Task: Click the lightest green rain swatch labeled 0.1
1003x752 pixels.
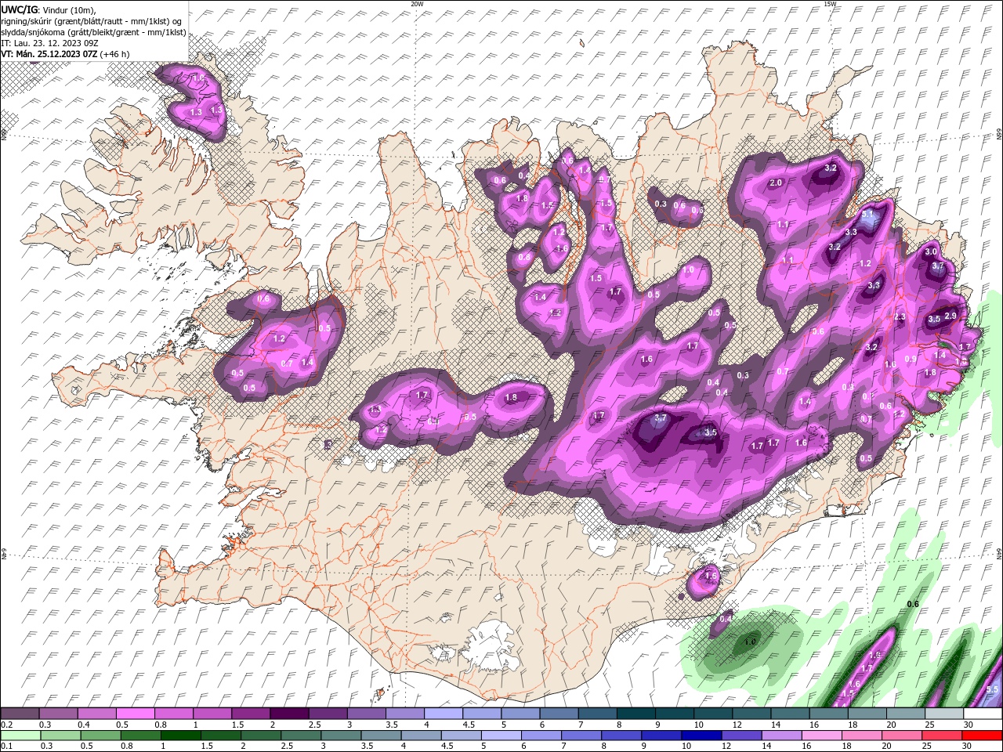Action: [20, 736]
